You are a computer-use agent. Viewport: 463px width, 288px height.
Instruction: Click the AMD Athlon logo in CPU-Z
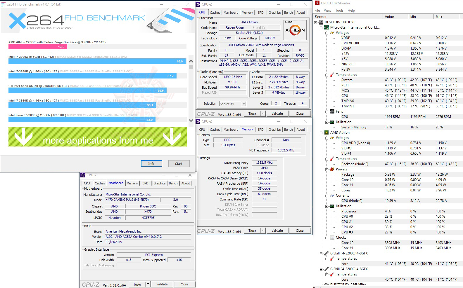[x=295, y=30]
